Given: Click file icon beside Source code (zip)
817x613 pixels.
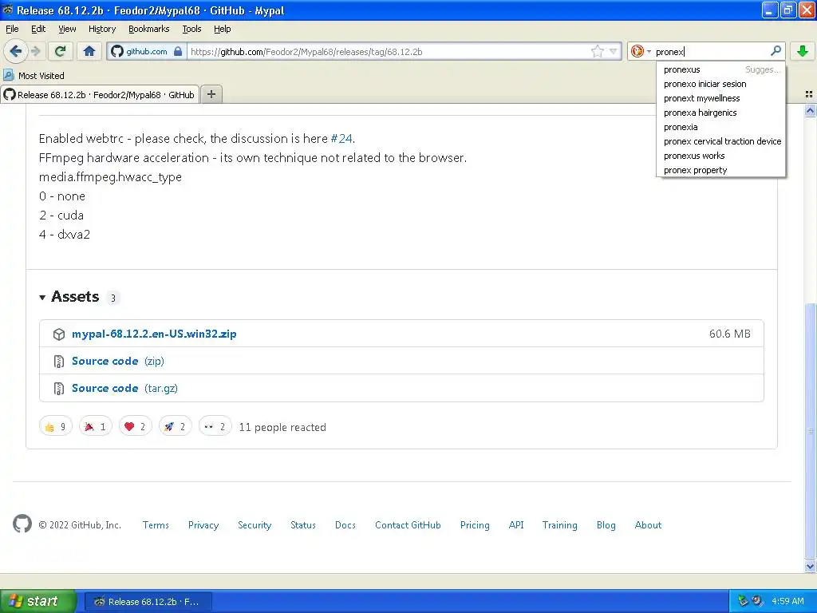Looking at the screenshot, I should tap(59, 362).
